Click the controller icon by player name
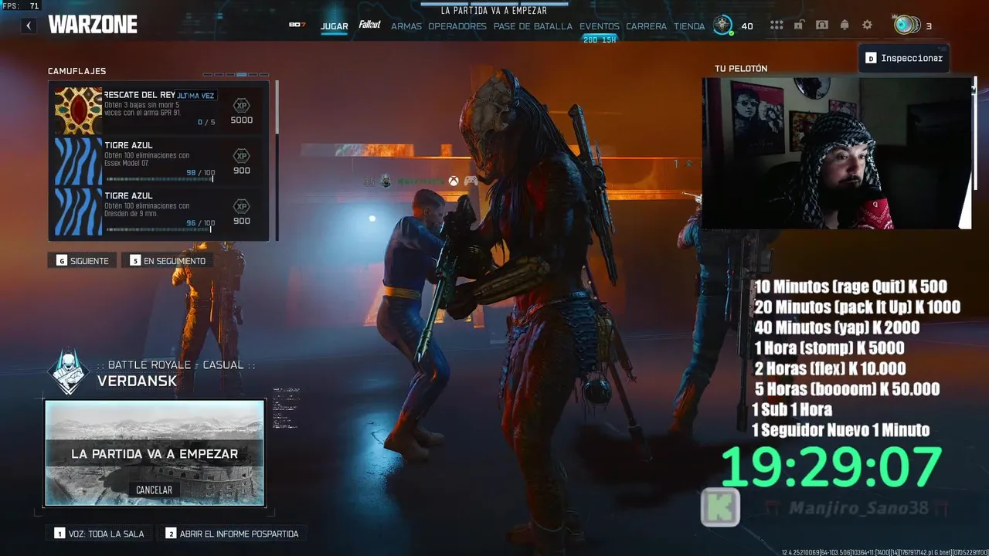 pos(470,181)
